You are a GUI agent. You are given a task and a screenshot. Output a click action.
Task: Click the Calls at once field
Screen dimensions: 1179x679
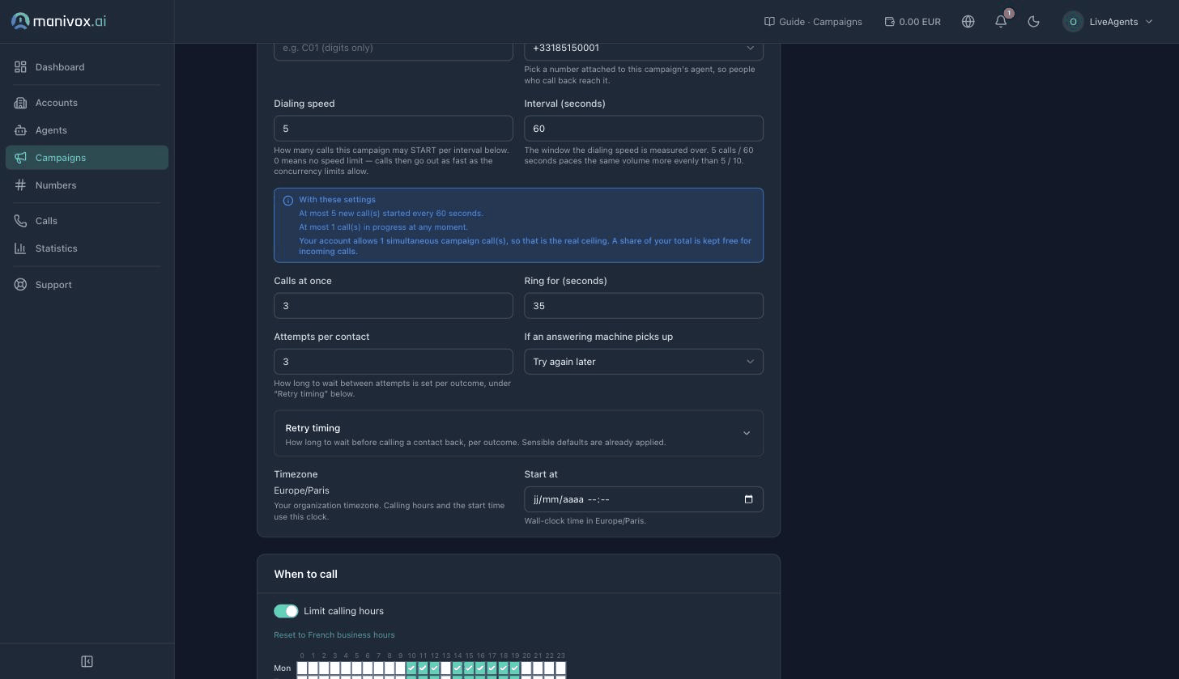394,306
